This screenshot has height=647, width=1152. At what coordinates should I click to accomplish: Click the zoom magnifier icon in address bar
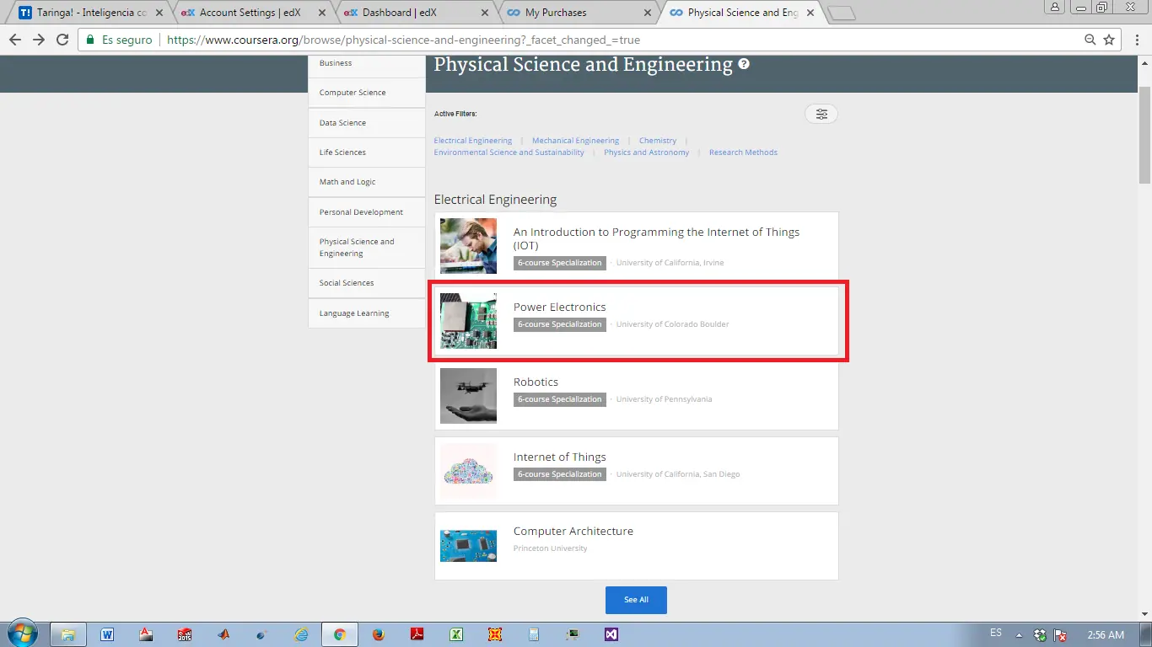(x=1090, y=40)
